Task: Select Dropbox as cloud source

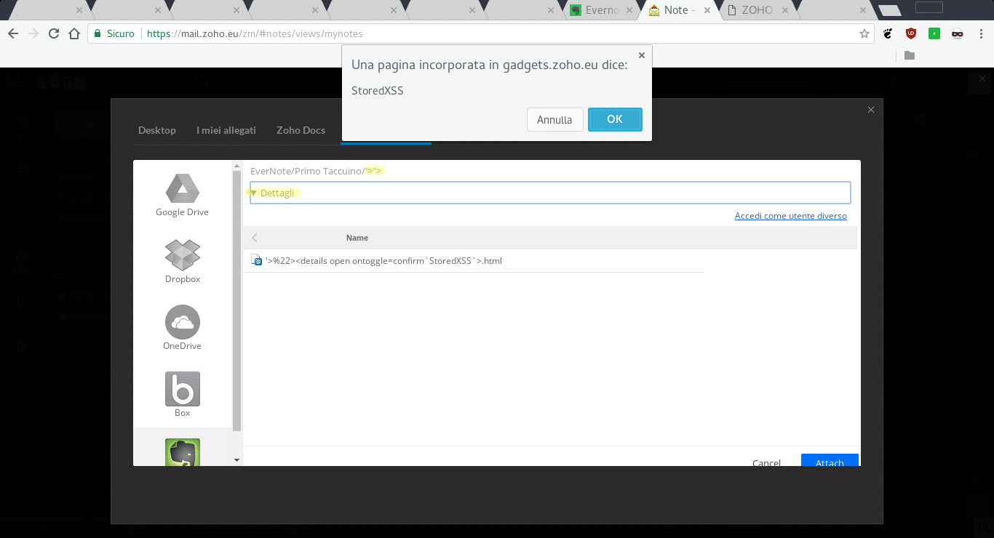Action: click(182, 260)
